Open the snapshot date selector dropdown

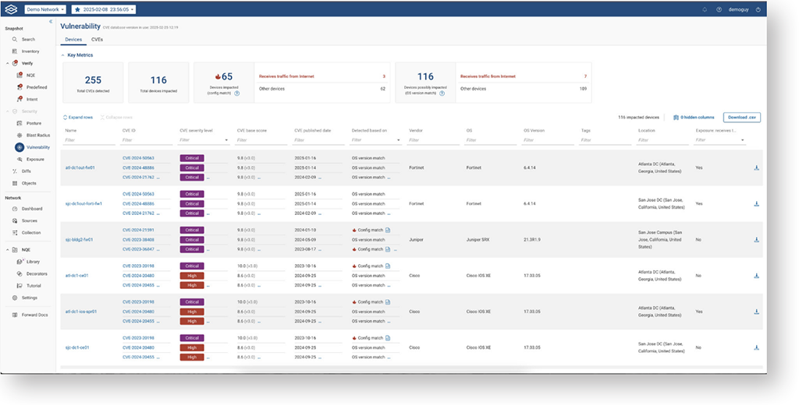click(x=104, y=9)
